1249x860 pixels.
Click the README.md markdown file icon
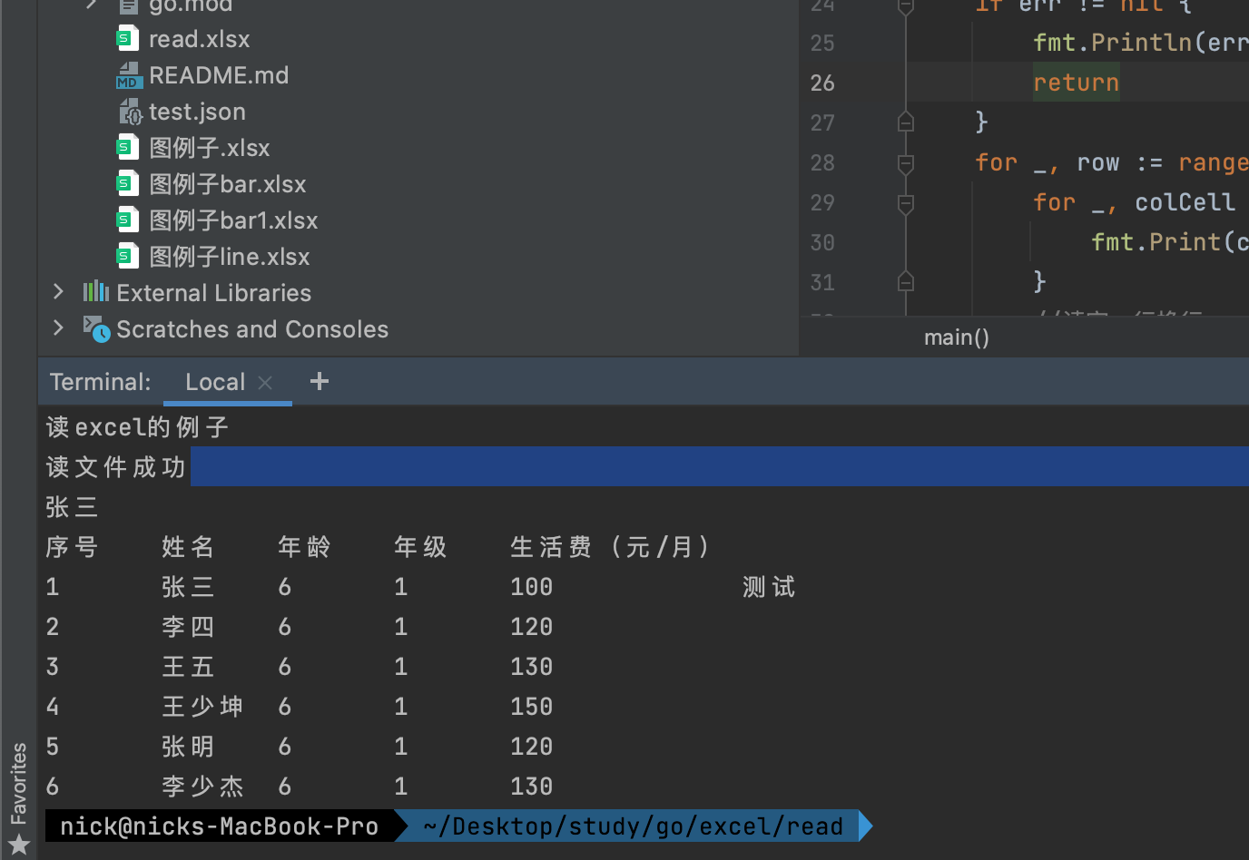130,75
